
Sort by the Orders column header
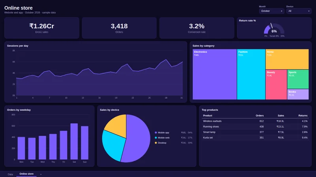(x=260, y=116)
